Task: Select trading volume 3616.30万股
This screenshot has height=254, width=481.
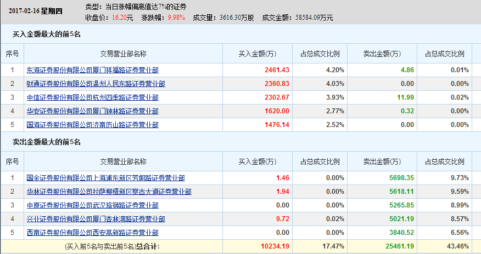Action: coord(237,18)
